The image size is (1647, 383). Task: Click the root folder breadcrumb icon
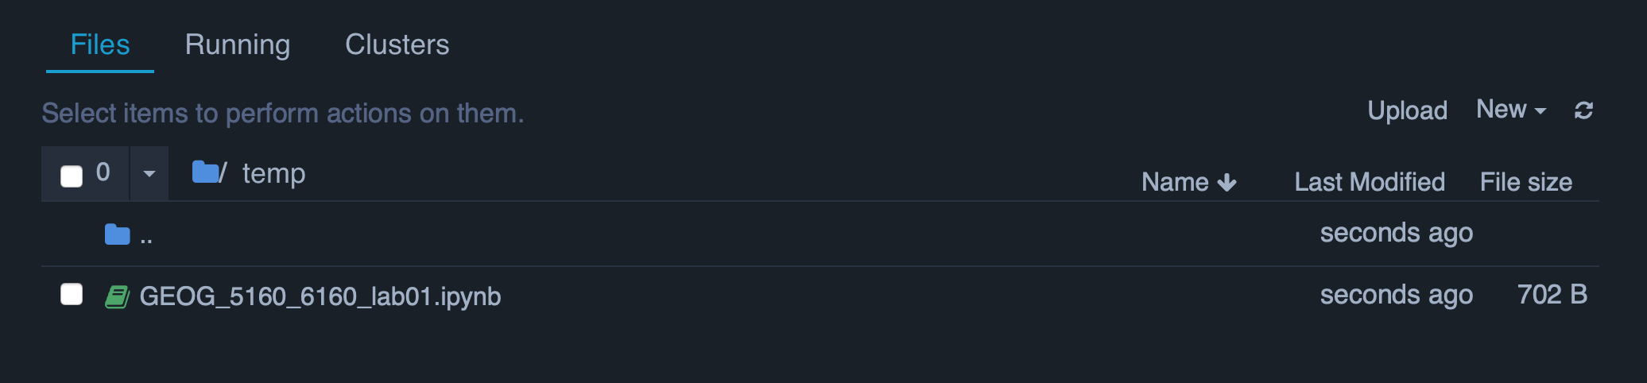coord(205,172)
